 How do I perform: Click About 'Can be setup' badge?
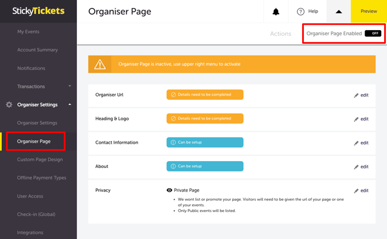[205, 166]
